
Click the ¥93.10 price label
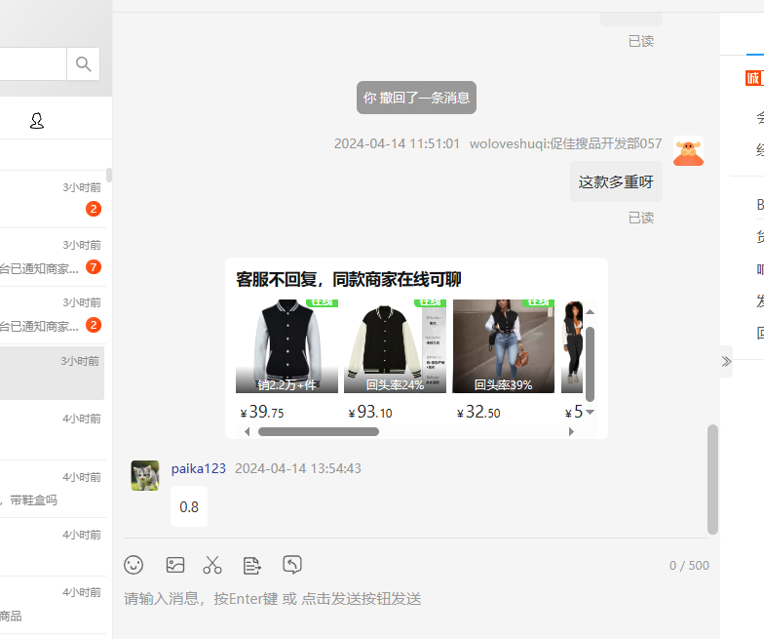(370, 412)
